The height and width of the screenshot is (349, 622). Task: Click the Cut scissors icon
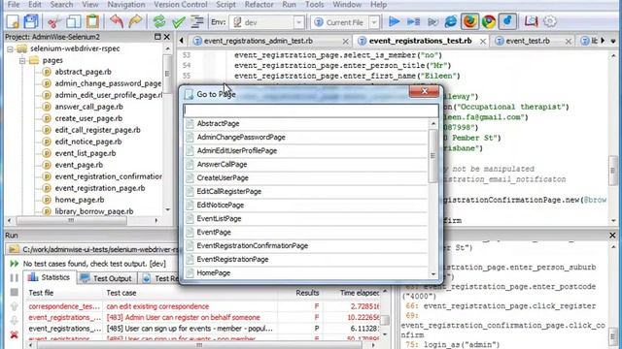point(54,21)
